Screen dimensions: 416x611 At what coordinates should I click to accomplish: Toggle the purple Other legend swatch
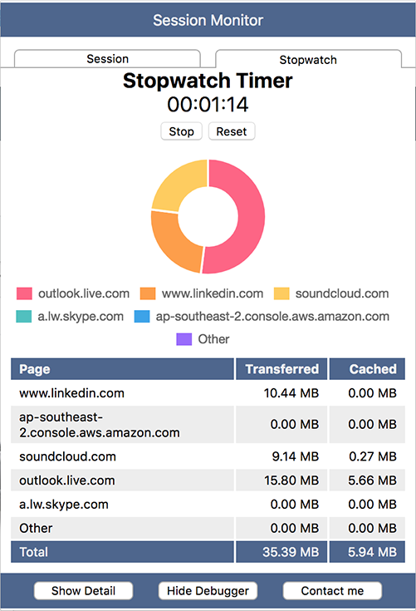pos(184,339)
